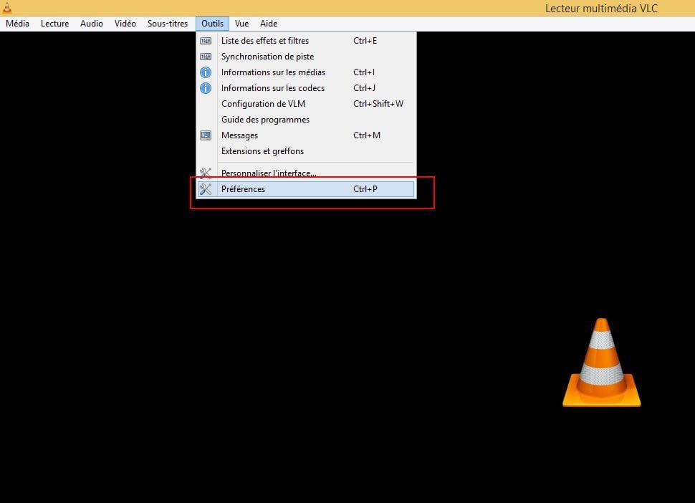Open the Média menu
Image resolution: width=695 pixels, height=503 pixels.
click(x=17, y=24)
